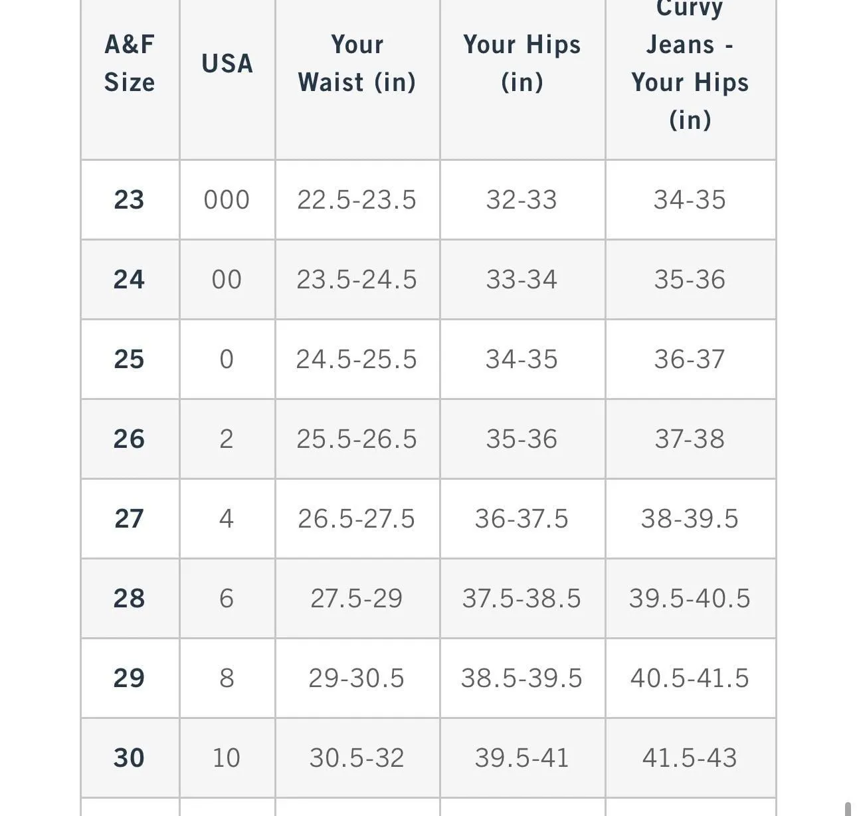Viewport: 857px width, 816px height.
Task: Select the Your Waist (in) header
Action: click(x=357, y=63)
